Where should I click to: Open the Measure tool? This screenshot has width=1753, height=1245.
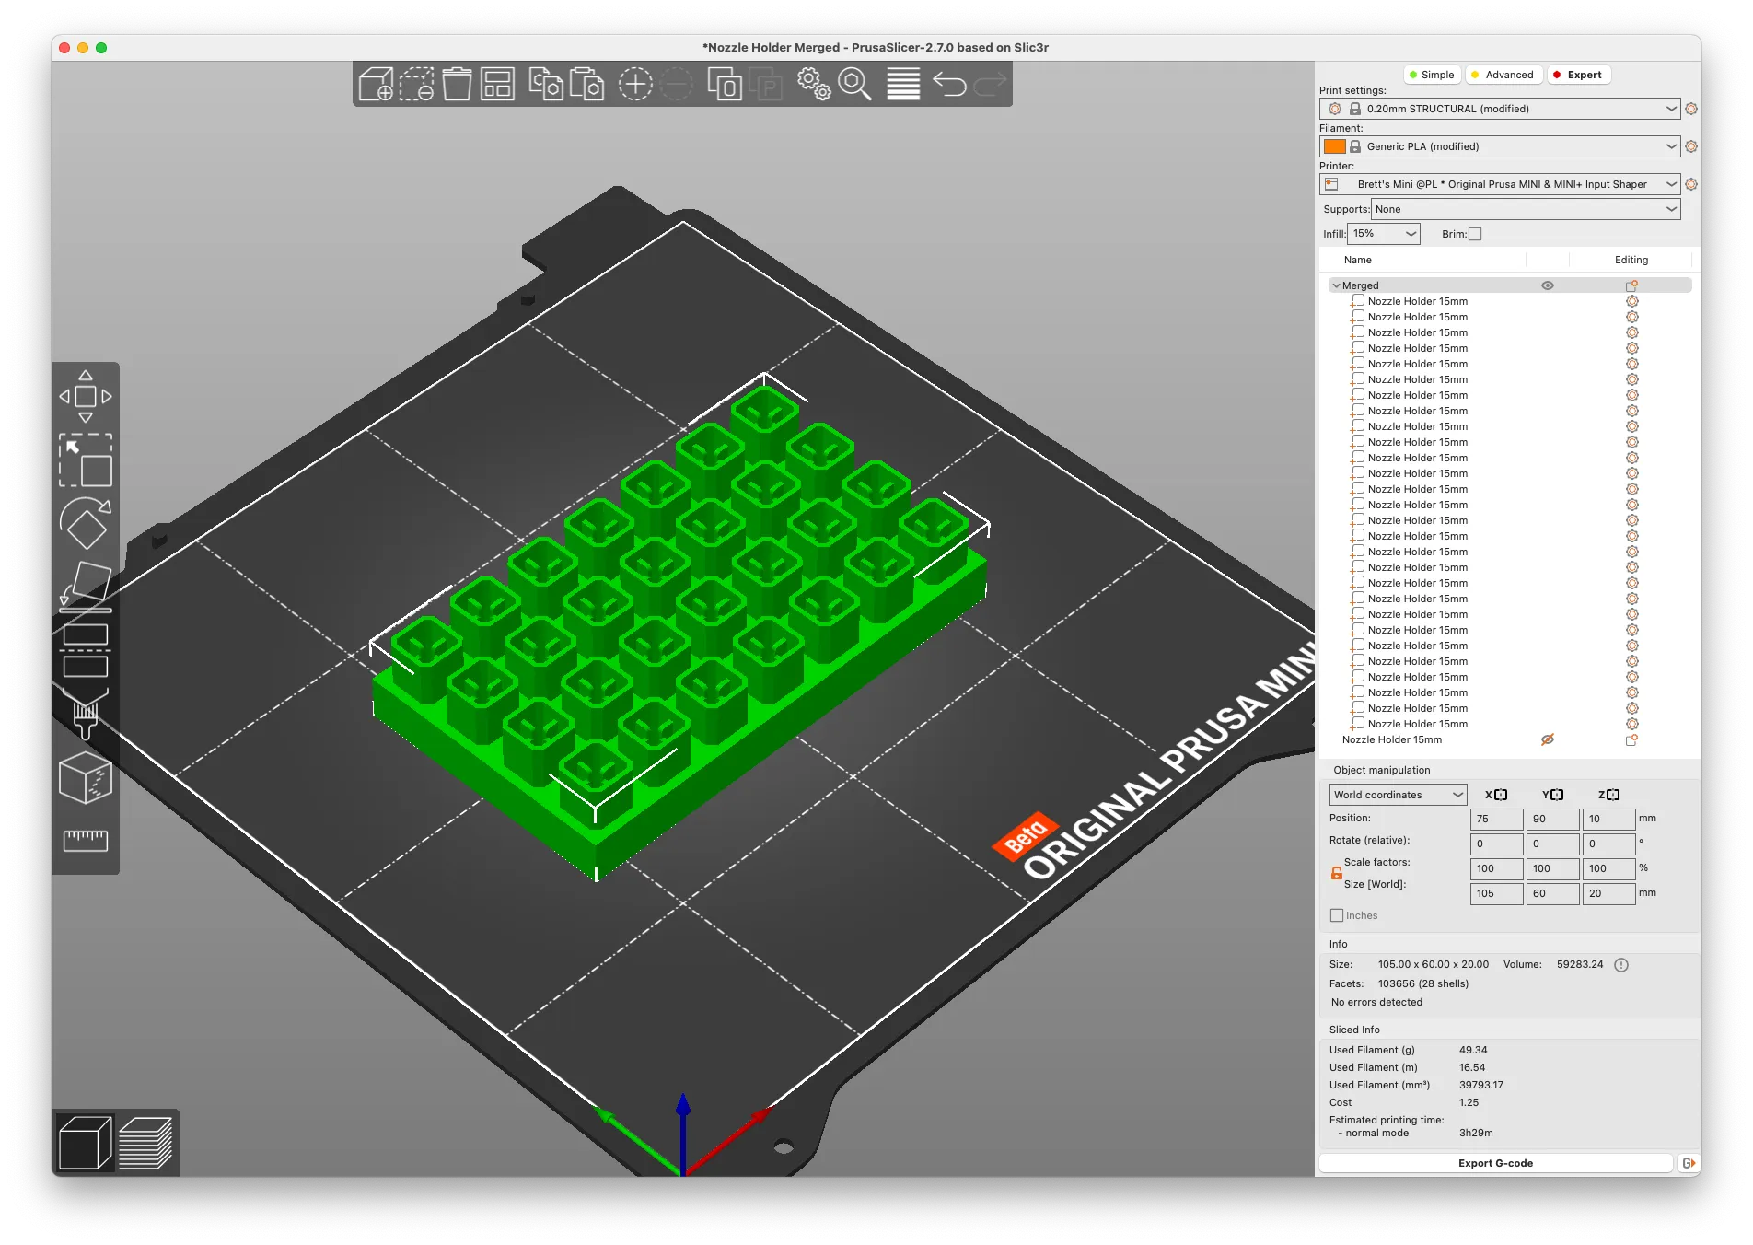click(86, 840)
